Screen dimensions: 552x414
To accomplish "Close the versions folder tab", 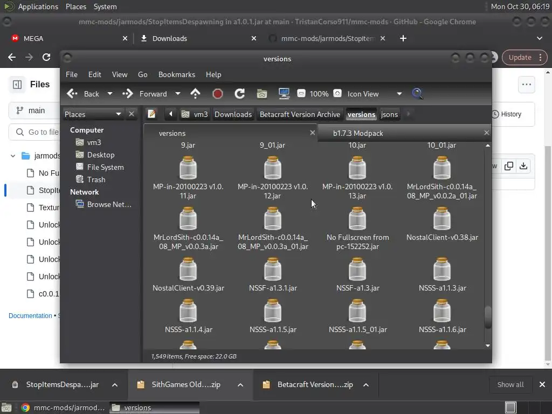I will point(312,133).
